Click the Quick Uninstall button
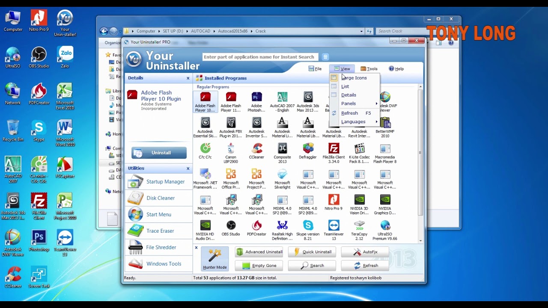 [312, 252]
